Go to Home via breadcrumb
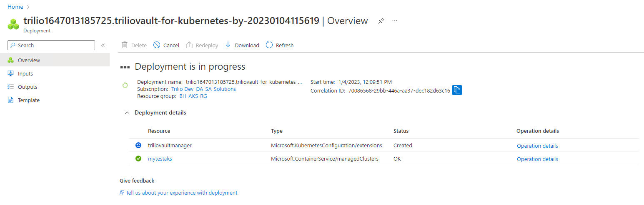This screenshot has height=205, width=644. (x=15, y=7)
